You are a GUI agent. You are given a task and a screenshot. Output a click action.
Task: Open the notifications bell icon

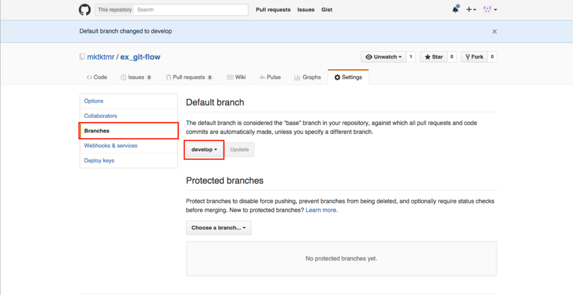pos(455,9)
